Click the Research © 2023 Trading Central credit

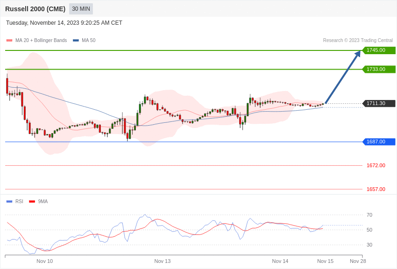[x=358, y=40]
